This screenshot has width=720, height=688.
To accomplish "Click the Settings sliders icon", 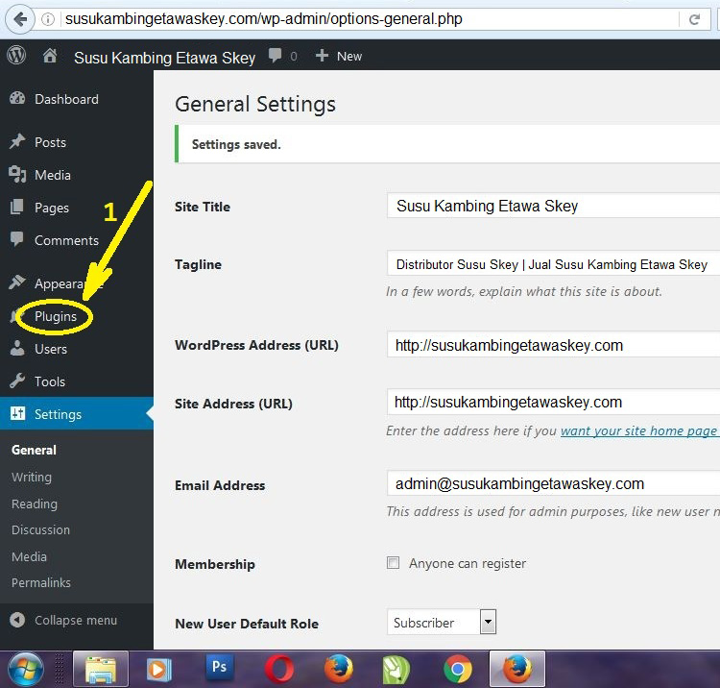I will point(17,413).
